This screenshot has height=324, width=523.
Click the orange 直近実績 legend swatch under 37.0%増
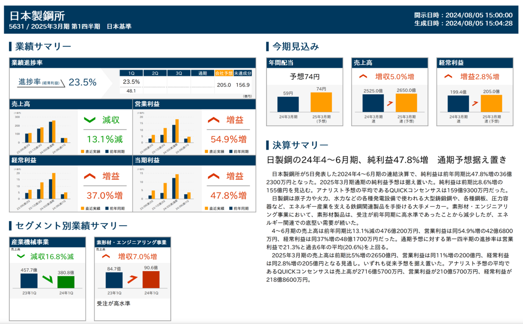pyautogui.click(x=82, y=208)
